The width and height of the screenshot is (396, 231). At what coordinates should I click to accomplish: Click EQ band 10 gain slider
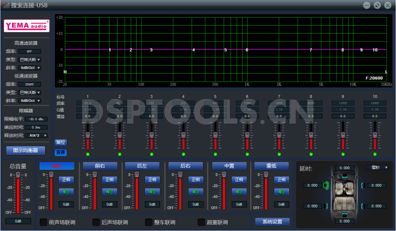[375, 136]
